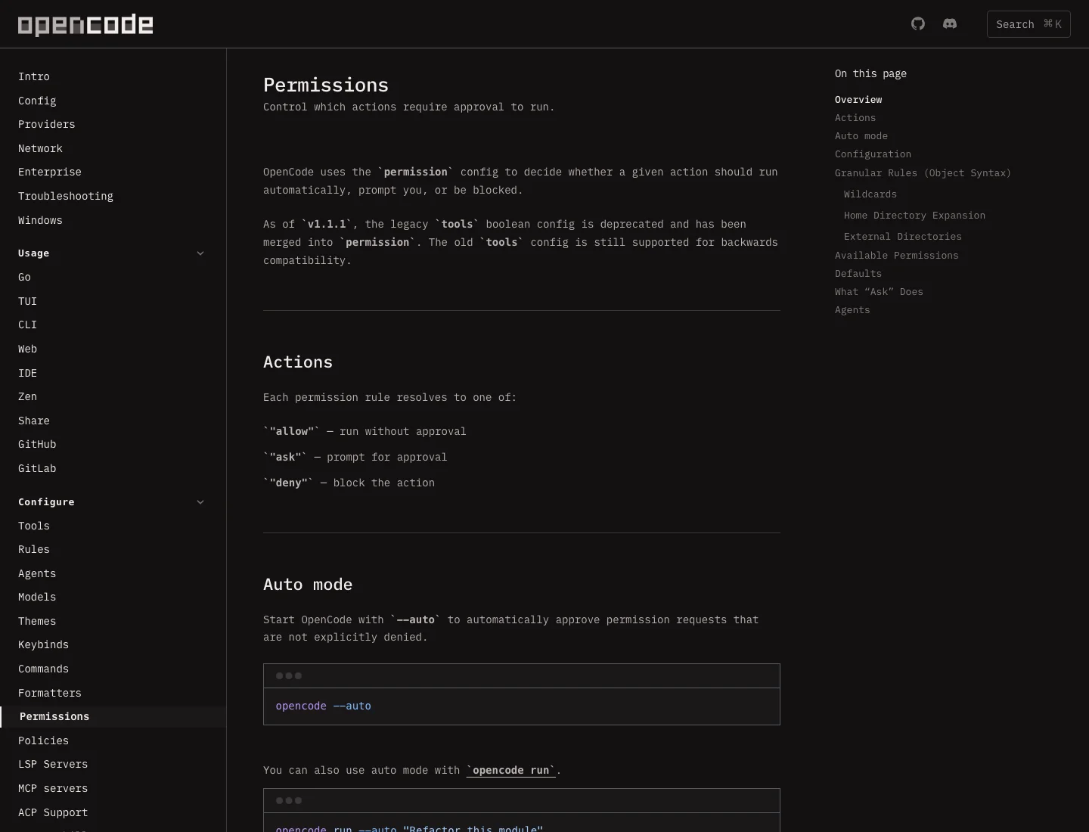
Task: Select Rules in the sidebar
Action: (x=34, y=549)
